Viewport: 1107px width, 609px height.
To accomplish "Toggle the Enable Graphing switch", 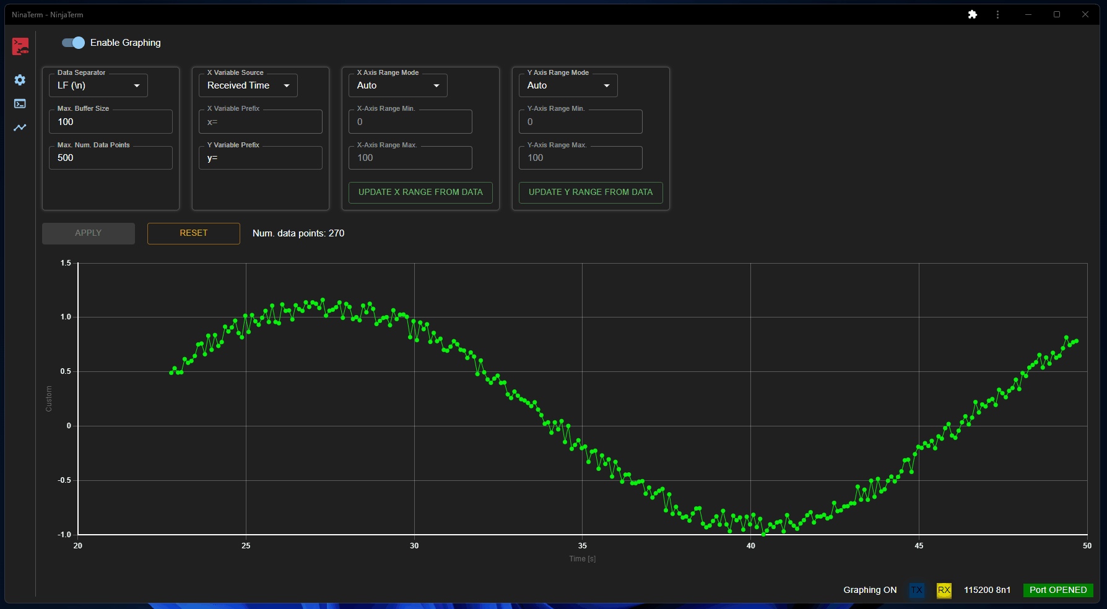I will pos(74,43).
